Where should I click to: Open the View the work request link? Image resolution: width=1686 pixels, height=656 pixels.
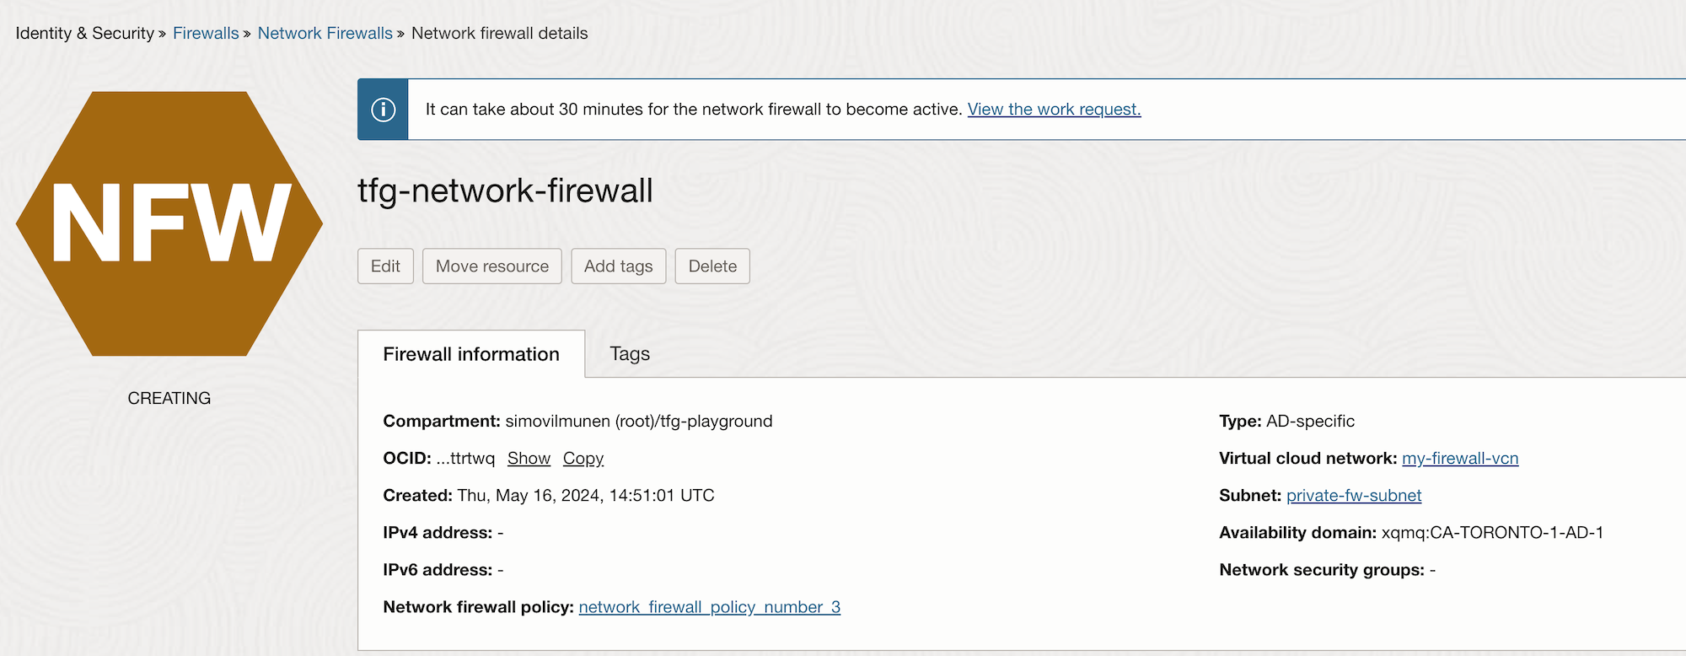pyautogui.click(x=1054, y=109)
